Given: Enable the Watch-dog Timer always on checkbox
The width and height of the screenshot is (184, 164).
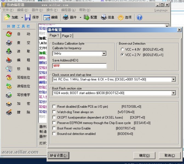Looking at the screenshot, I should point(54,112).
